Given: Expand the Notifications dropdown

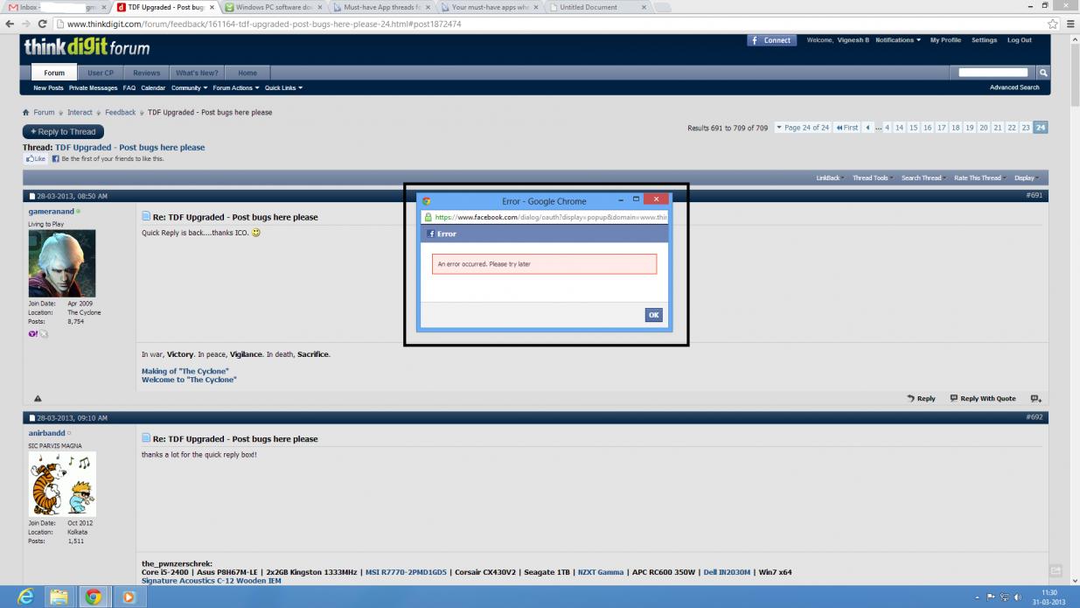Looking at the screenshot, I should 897,40.
